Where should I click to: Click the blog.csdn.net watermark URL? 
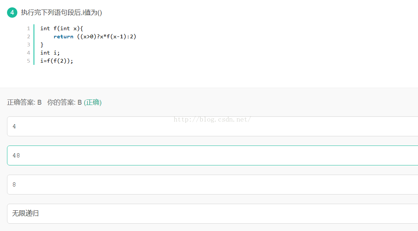212,119
